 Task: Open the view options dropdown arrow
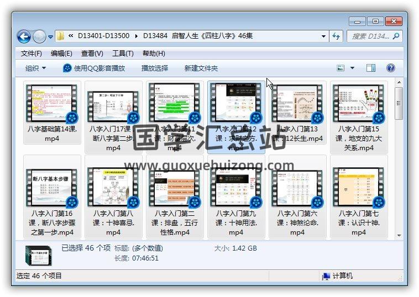click(353, 68)
